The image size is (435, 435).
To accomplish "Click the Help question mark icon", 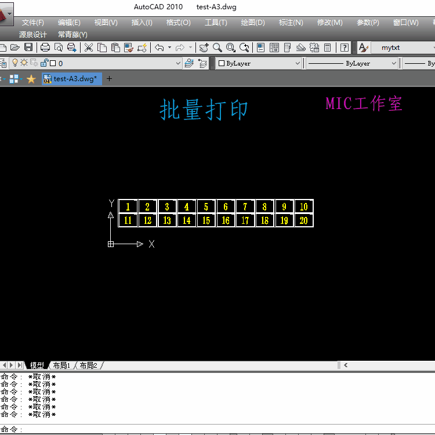I will point(345,48).
